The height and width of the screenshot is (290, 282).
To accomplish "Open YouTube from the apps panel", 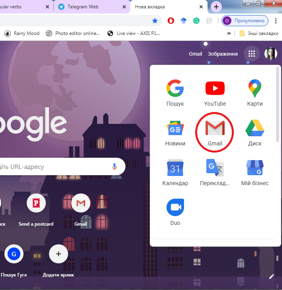I will (x=215, y=93).
